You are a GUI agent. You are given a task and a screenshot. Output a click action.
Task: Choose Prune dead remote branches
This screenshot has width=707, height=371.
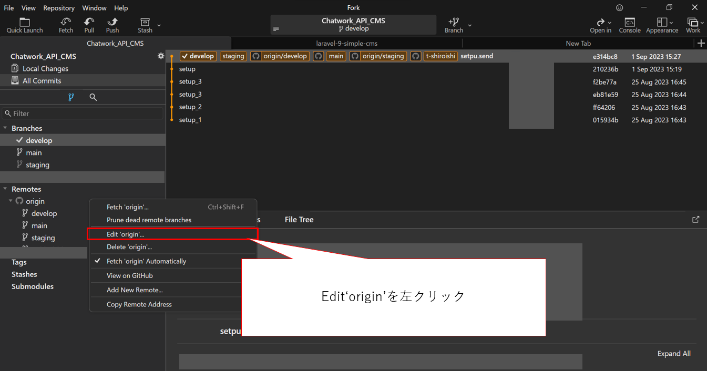173,220
